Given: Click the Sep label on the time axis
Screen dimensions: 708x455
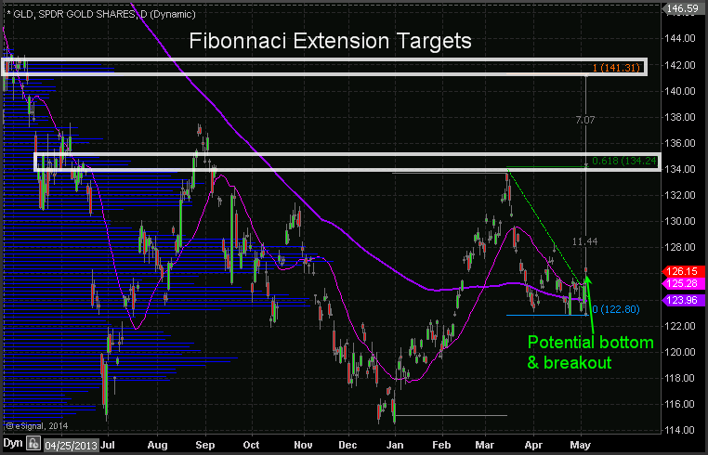Looking at the screenshot, I should [x=205, y=445].
